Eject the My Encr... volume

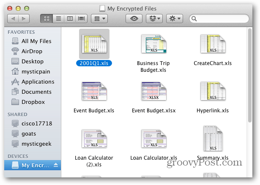coord(56,165)
